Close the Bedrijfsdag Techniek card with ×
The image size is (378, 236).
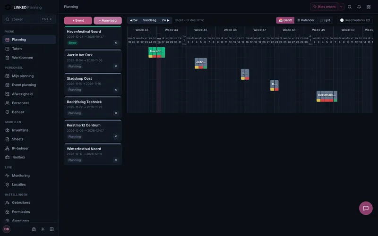tap(116, 113)
